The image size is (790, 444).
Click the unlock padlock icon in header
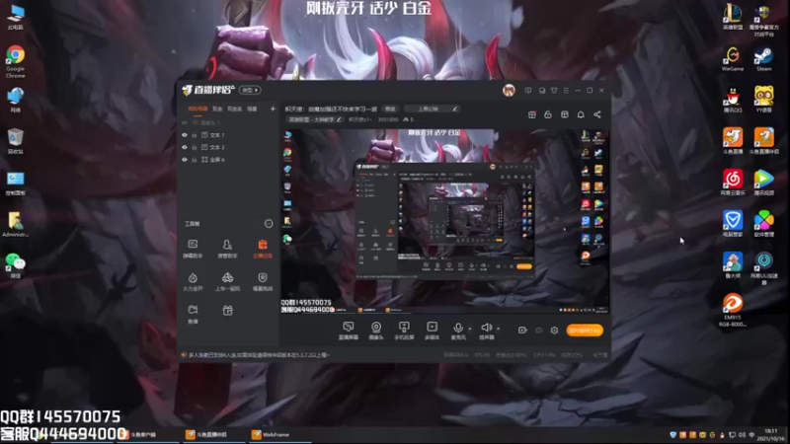(x=548, y=114)
